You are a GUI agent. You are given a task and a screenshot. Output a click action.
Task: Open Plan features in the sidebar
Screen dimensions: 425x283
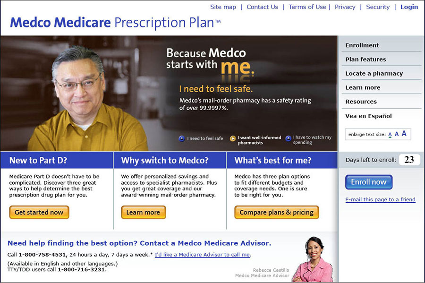(x=365, y=60)
